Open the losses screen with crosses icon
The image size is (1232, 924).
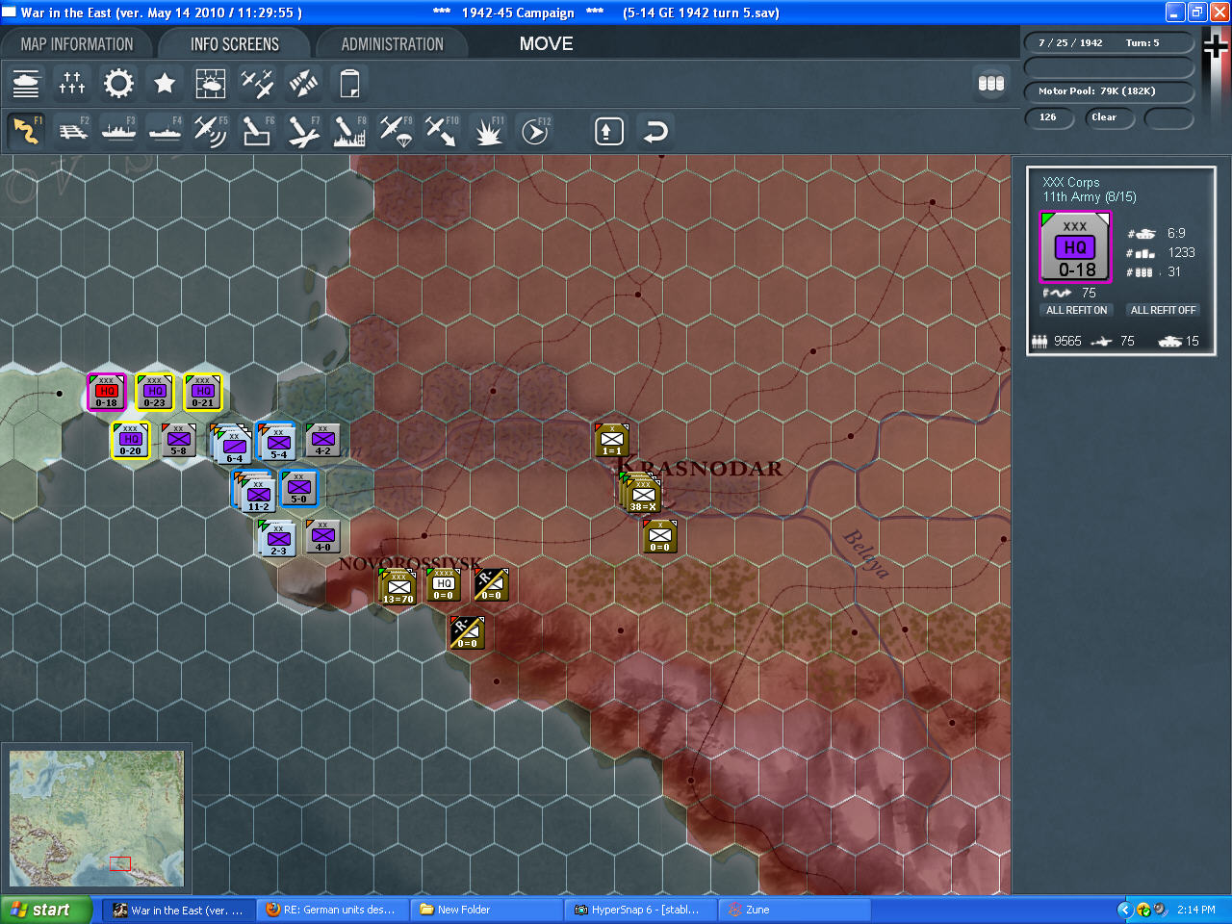(x=72, y=84)
